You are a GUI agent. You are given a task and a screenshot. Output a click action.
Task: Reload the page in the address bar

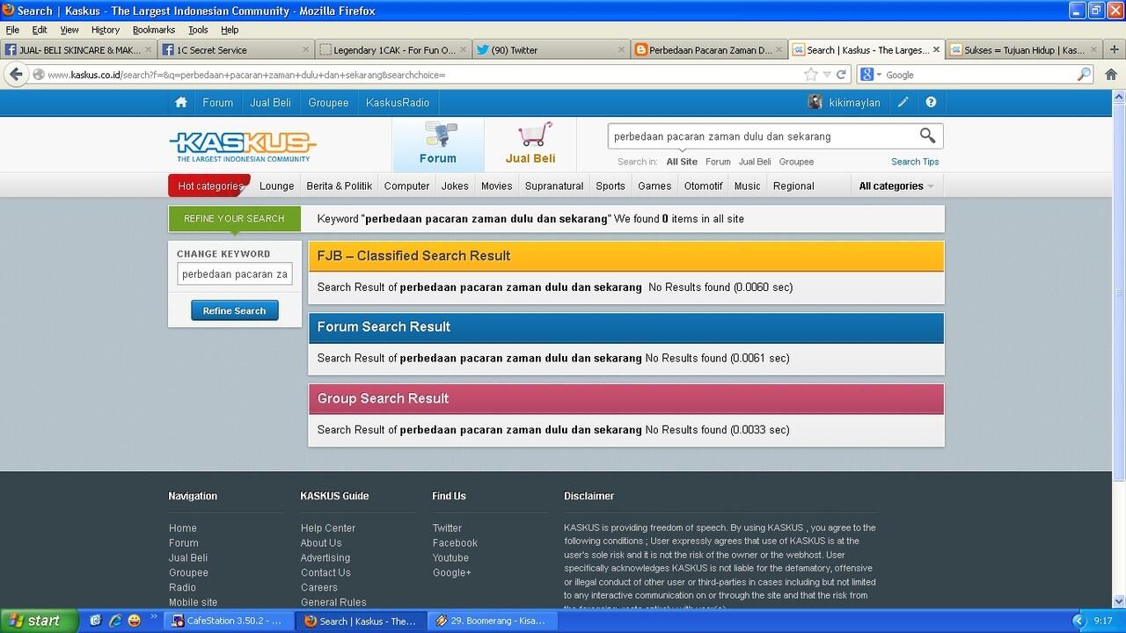coord(841,75)
